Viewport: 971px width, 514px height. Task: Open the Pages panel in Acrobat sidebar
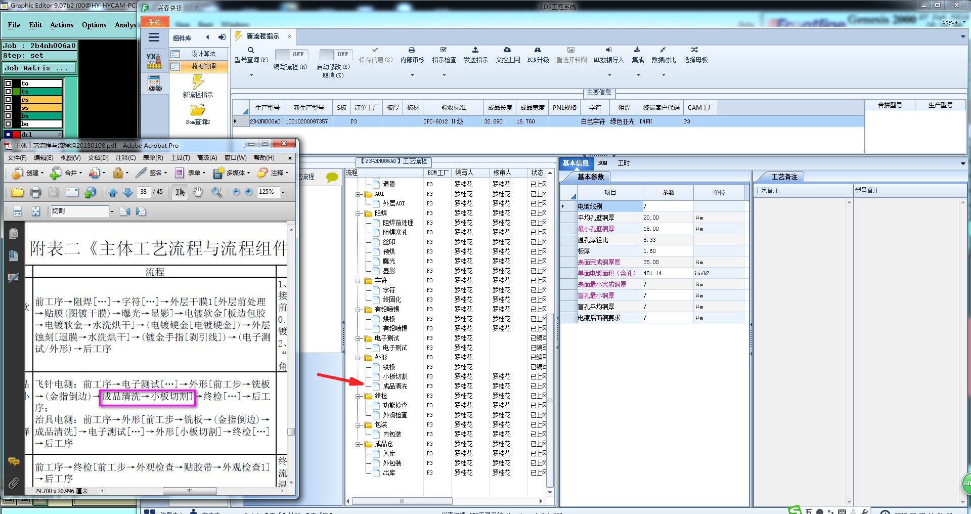14,233
